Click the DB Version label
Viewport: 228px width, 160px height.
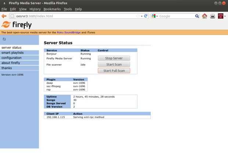click(x=54, y=107)
